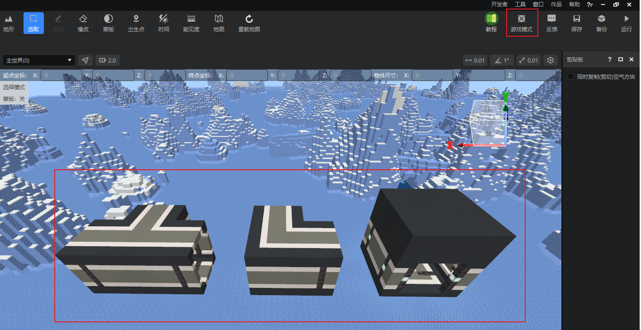The width and height of the screenshot is (641, 330).
Task: Open the 地图 map tool
Action: coord(219,23)
